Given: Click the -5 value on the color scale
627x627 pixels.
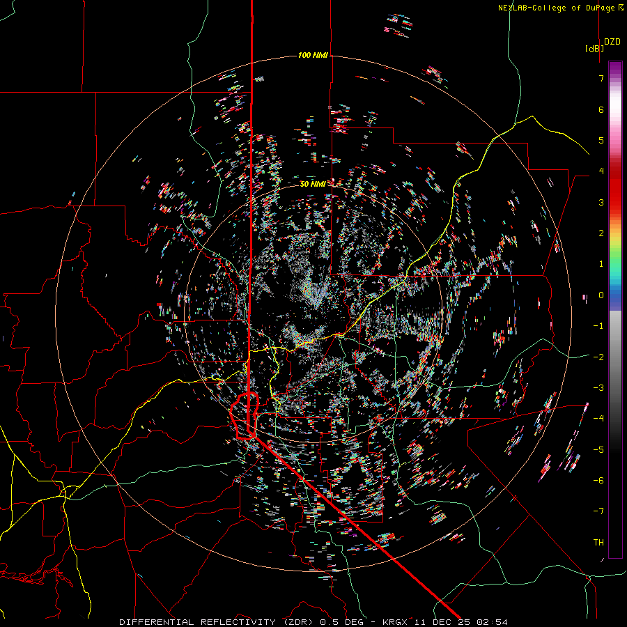Looking at the screenshot, I should [598, 450].
